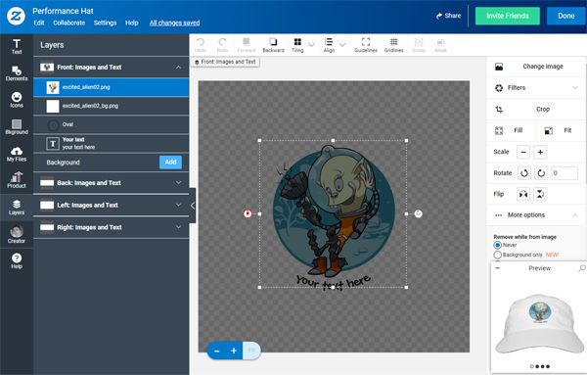This screenshot has height=375, width=587.
Task: Toggle Gridlines in the toolbar
Action: (x=393, y=45)
